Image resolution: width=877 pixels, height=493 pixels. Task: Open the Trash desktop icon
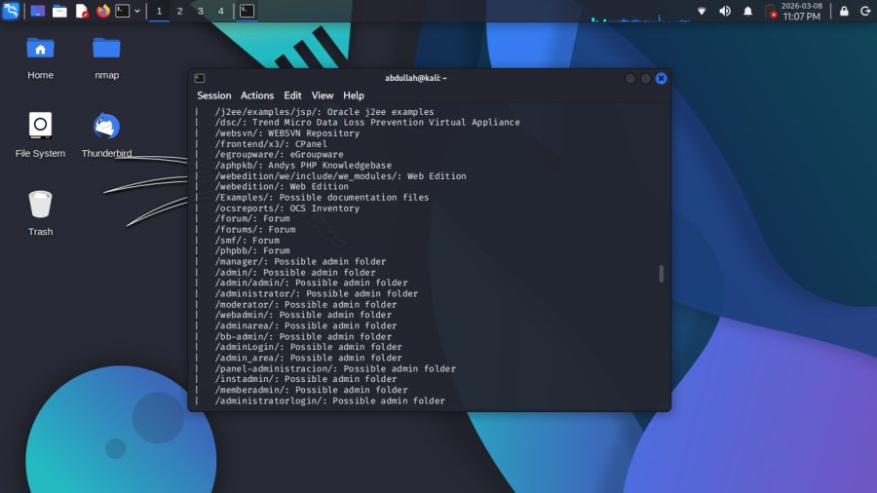[40, 205]
